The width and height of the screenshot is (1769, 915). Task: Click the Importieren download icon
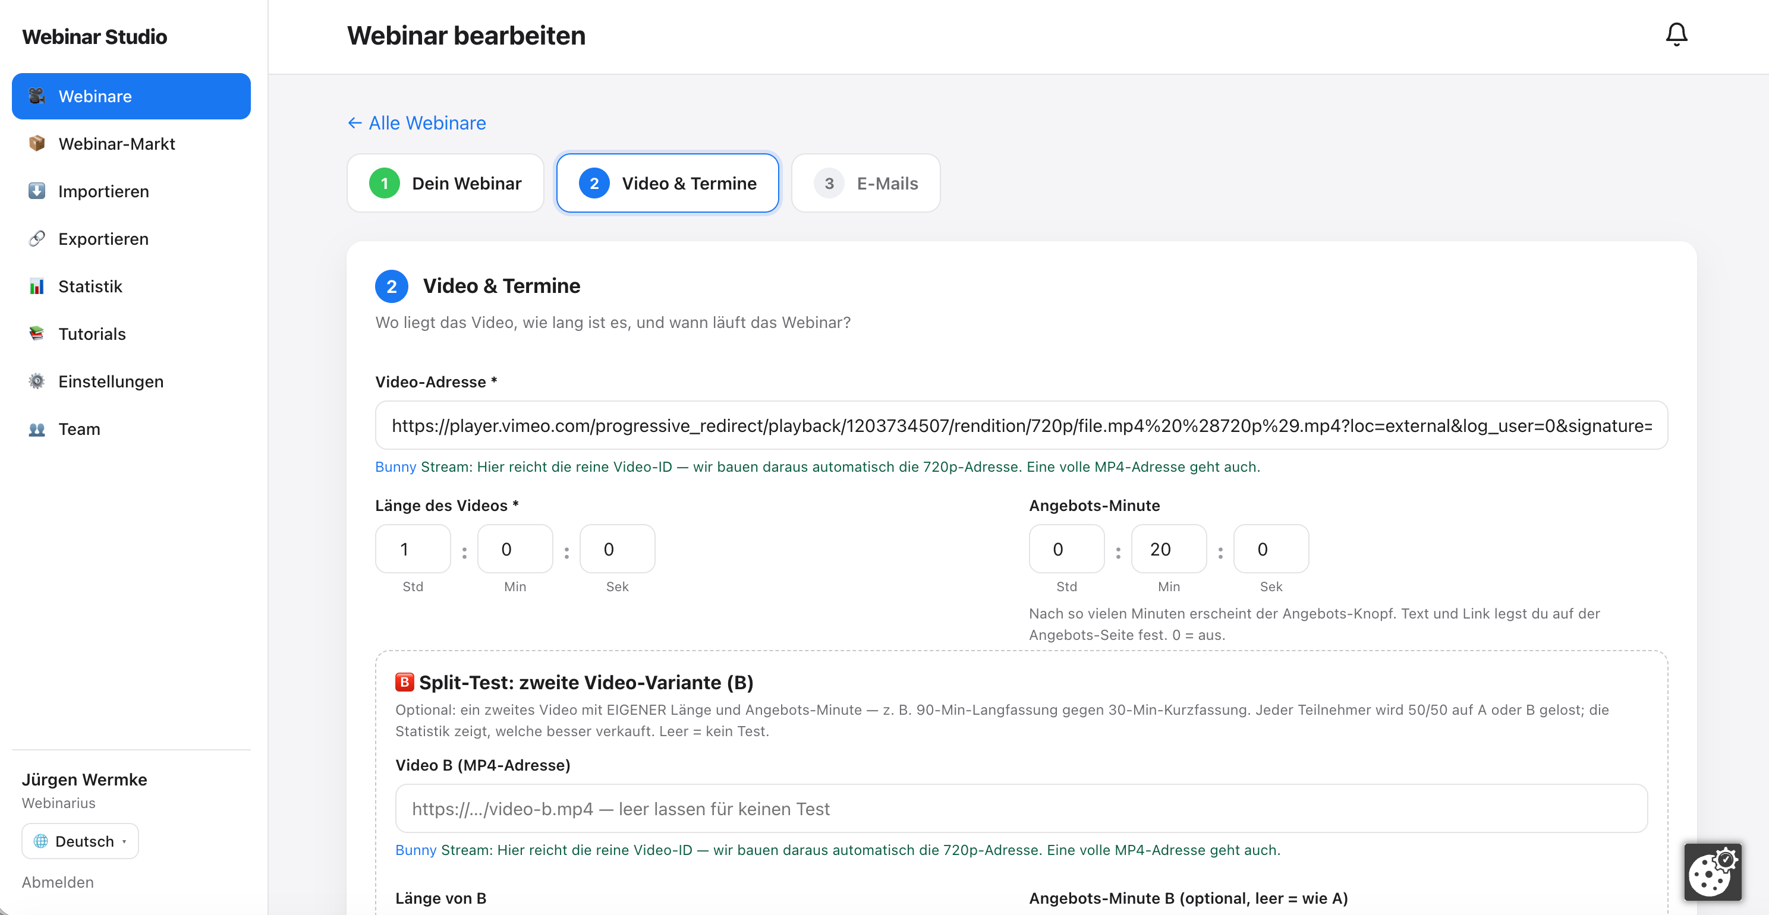(37, 191)
